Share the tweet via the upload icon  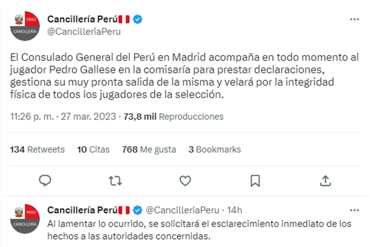[x=325, y=180]
